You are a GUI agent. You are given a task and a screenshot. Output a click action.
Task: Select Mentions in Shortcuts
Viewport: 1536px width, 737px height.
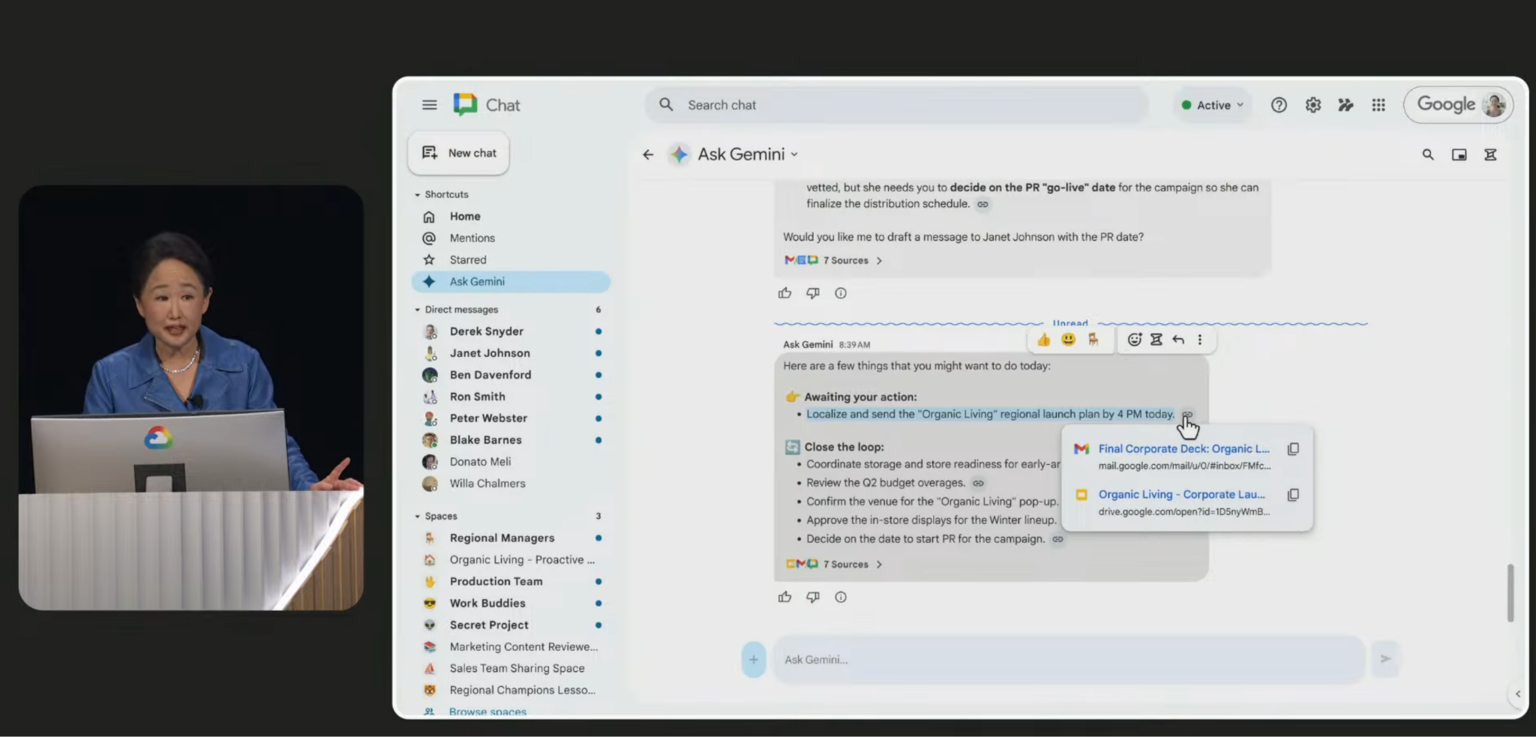(472, 238)
